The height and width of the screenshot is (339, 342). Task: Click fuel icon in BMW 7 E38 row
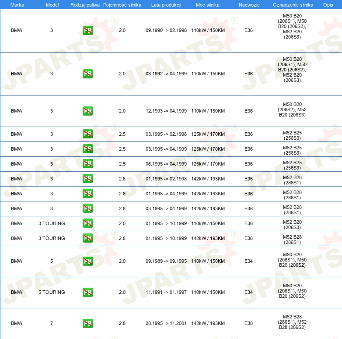(x=87, y=323)
